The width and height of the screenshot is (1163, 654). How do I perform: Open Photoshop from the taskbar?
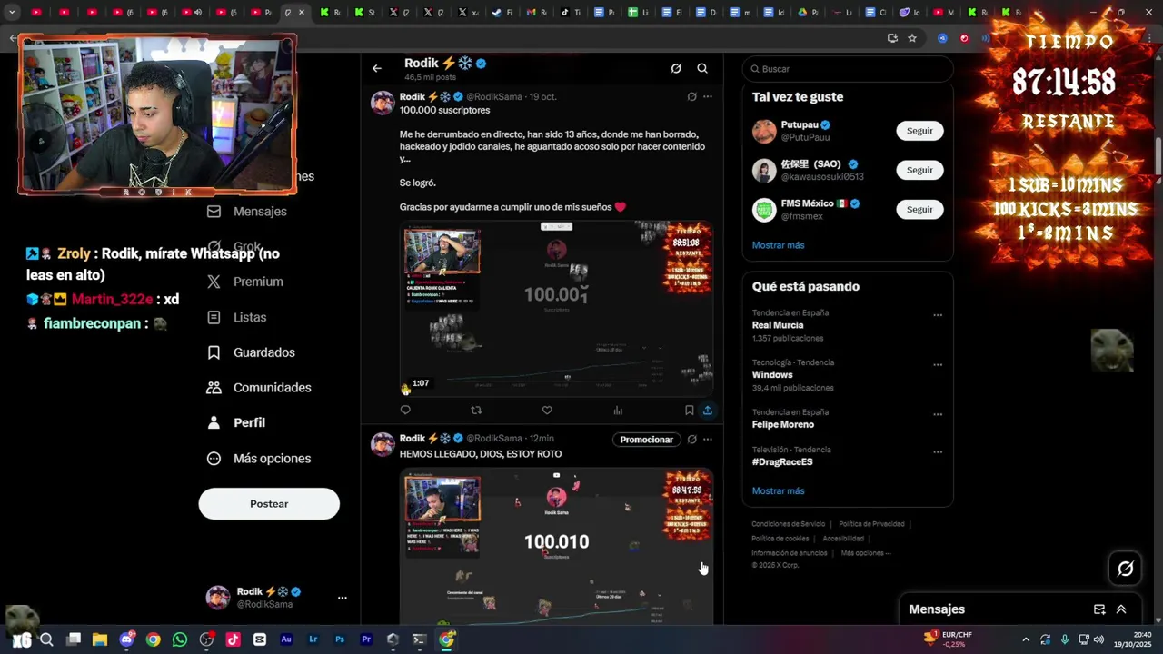tap(340, 639)
